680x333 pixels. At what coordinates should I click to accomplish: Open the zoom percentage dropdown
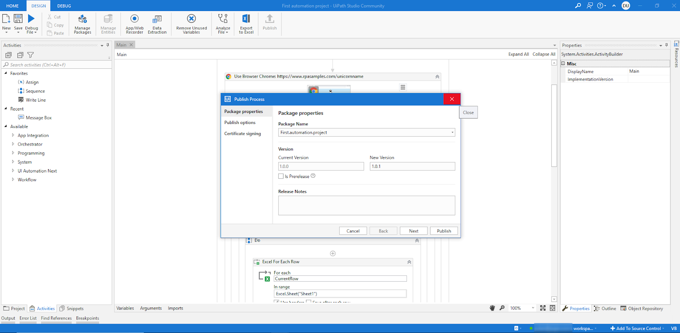[x=533, y=308]
